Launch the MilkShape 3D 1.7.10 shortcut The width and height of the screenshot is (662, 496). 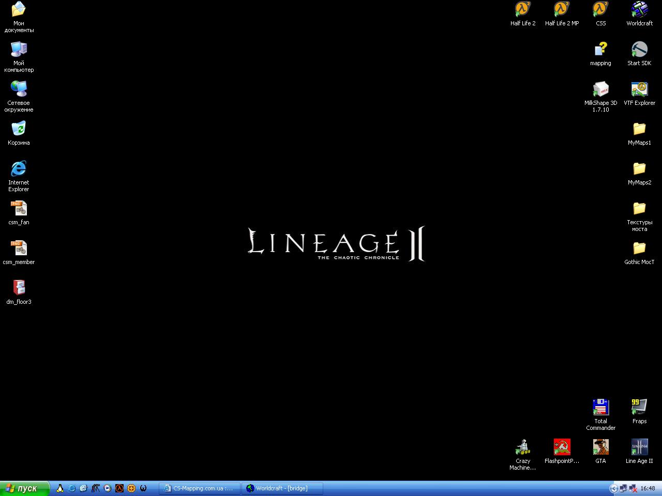pos(600,96)
